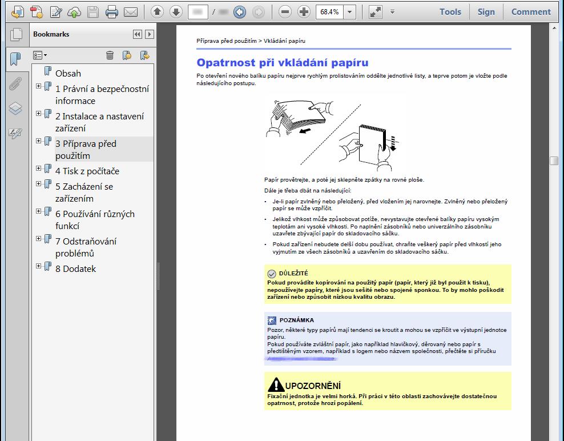
Task: Click the heading 'Opatrnost při vkládání papíru'
Action: pyautogui.click(x=283, y=63)
